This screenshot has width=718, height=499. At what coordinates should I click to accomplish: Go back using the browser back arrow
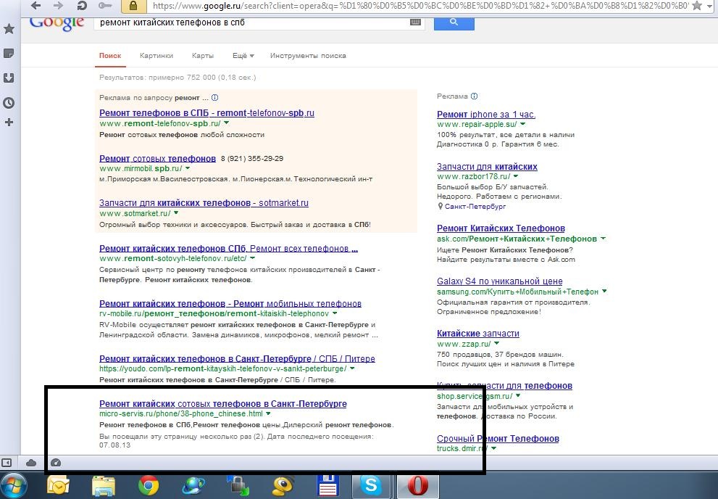[x=35, y=6]
